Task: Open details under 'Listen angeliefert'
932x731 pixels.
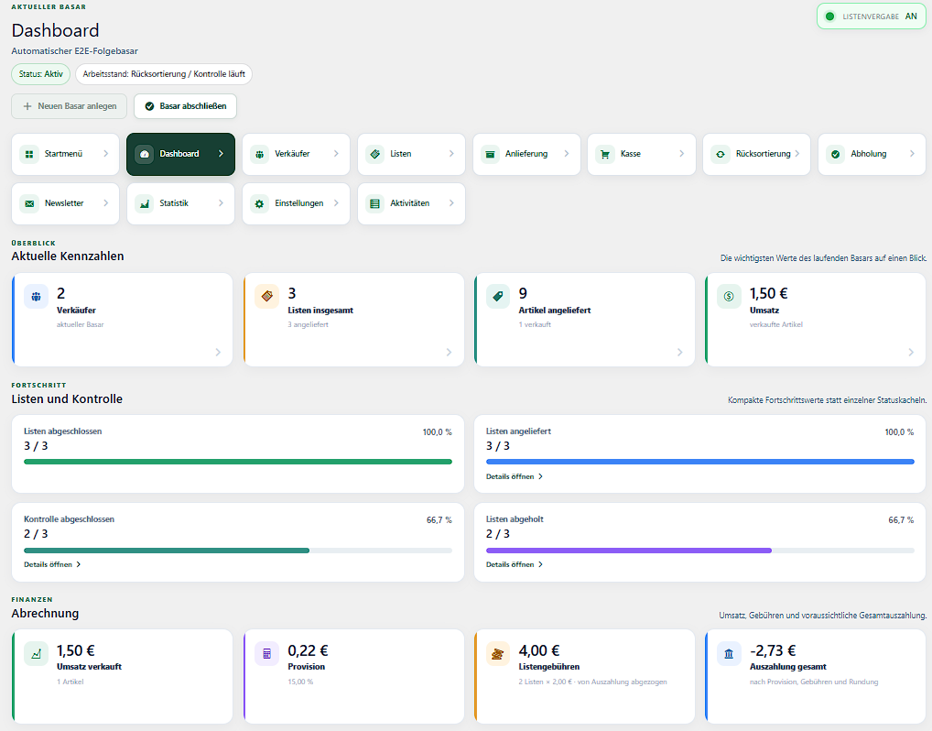Action: pyautogui.click(x=515, y=476)
